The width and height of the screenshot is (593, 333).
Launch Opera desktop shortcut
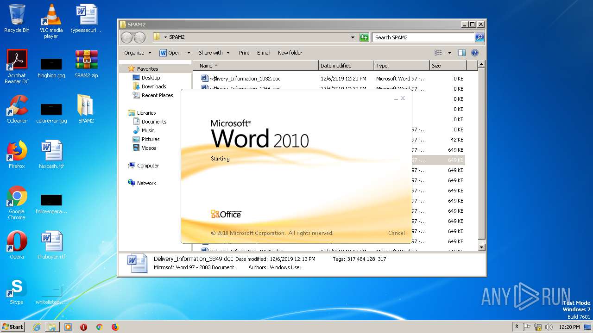(17, 245)
